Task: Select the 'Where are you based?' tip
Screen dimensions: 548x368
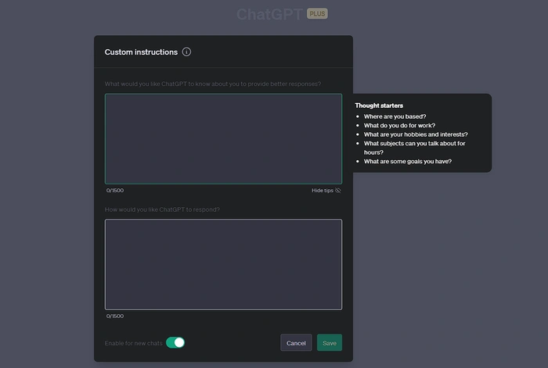Action: (x=395, y=116)
